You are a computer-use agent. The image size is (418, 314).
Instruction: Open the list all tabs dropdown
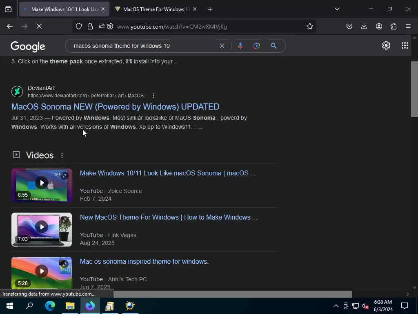(337, 9)
